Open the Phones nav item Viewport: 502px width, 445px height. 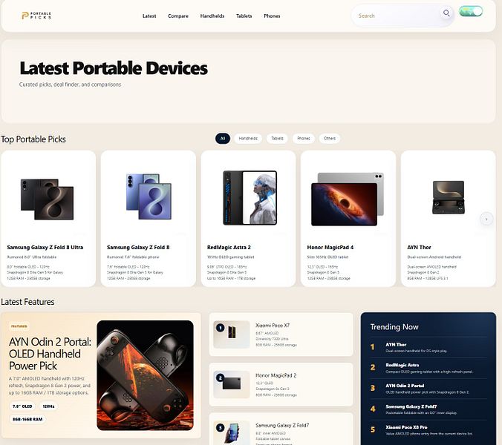(x=272, y=16)
